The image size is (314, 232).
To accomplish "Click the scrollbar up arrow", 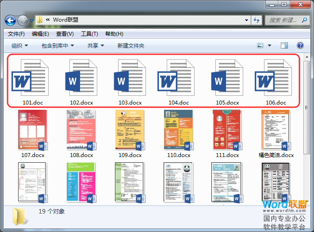I will coord(307,57).
